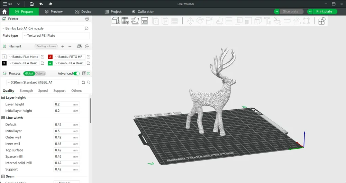Click the Arrange all objects icon

tap(144, 21)
